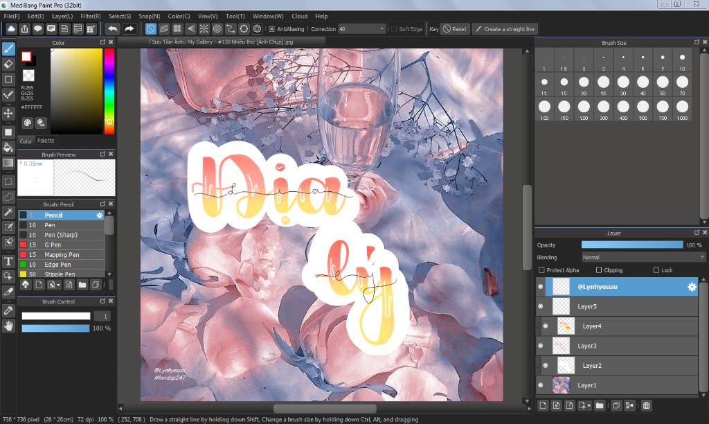The image size is (709, 424).
Task: Select the Eyedropper tool
Action: [8, 310]
